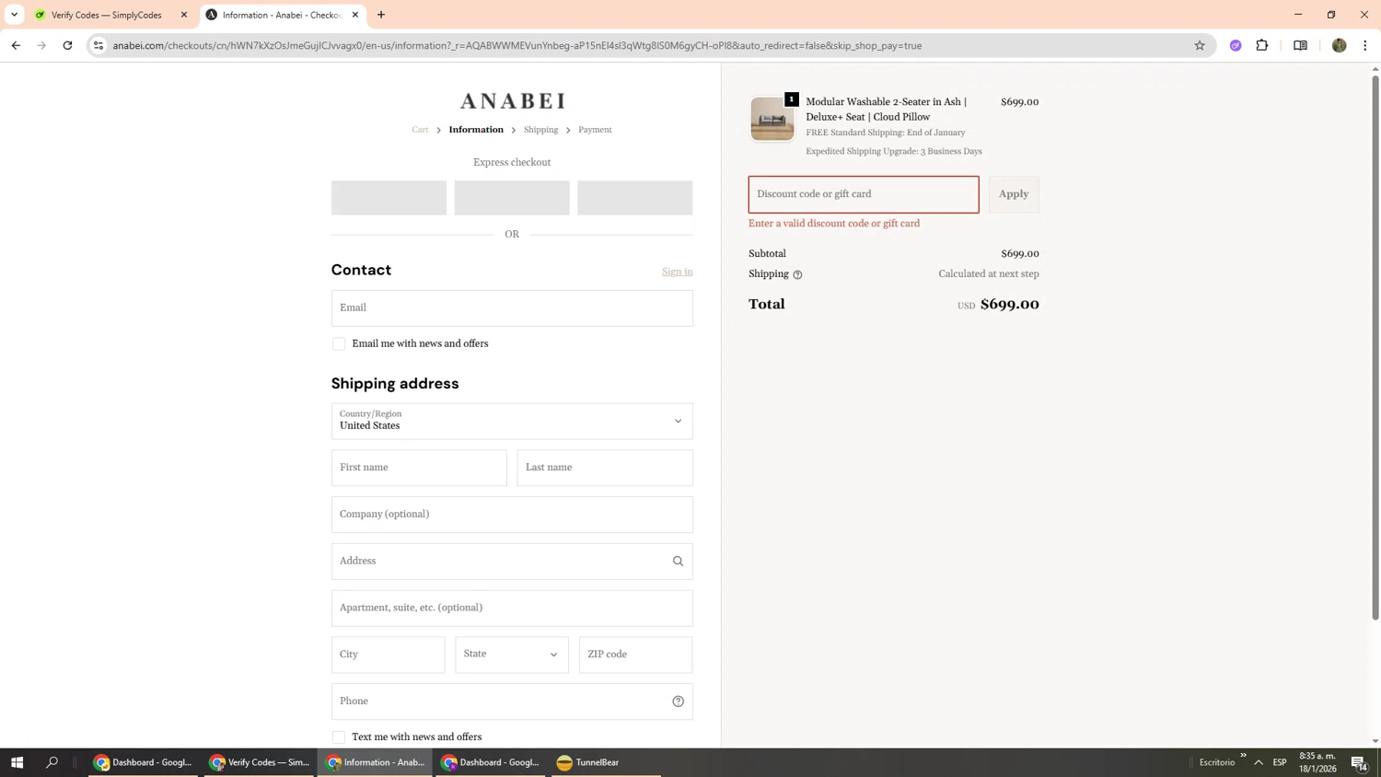Click the taskbar clock 8:35 a. m.
This screenshot has height=777, width=1381.
pos(1317,762)
